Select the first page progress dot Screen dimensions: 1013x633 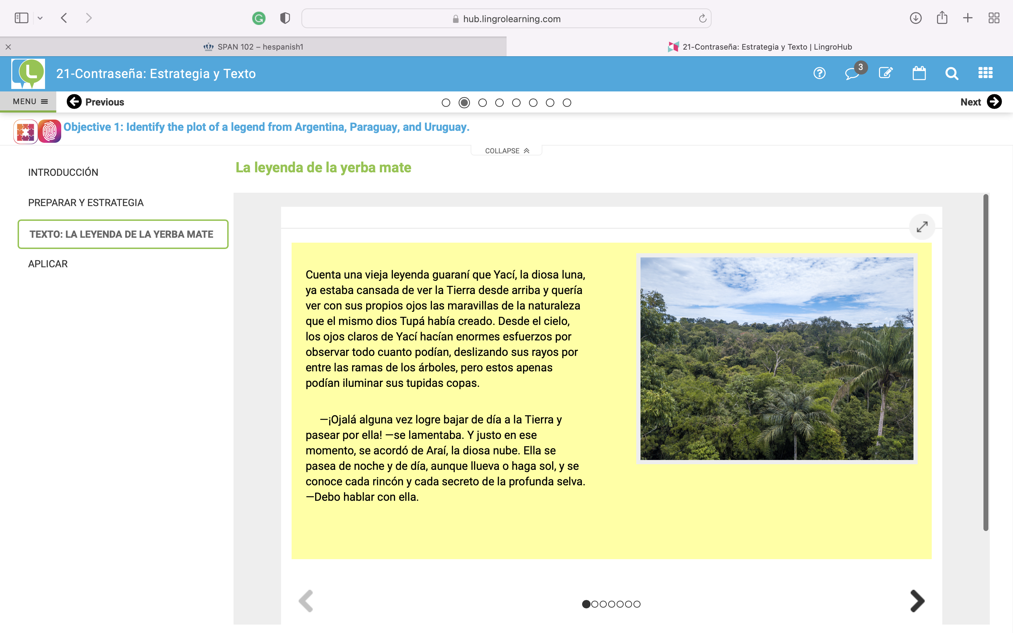click(446, 103)
